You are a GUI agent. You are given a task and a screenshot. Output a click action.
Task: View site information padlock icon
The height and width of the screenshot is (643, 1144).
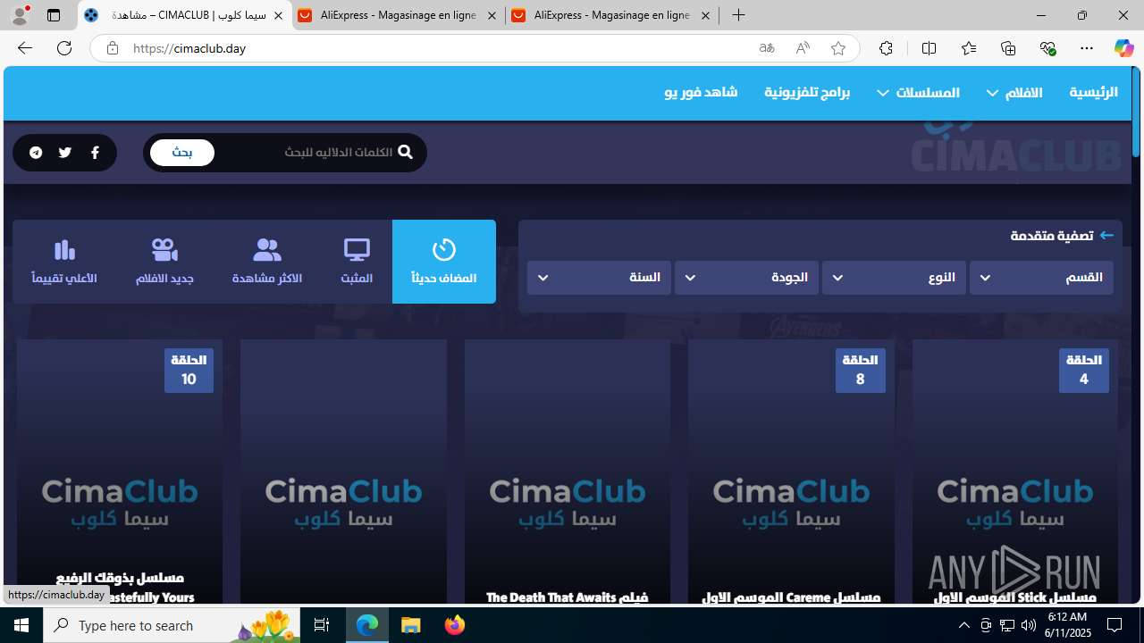112,48
